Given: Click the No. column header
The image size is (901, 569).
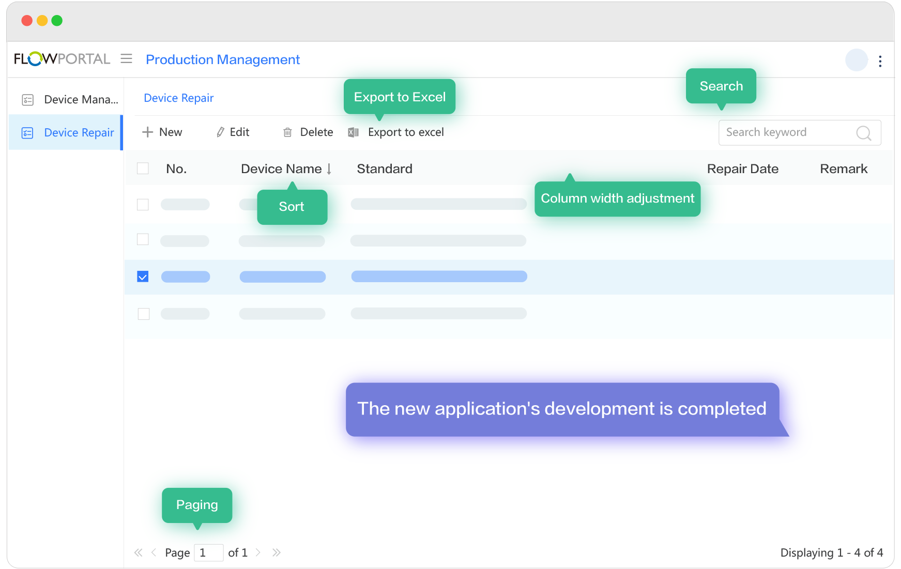Looking at the screenshot, I should click(176, 169).
